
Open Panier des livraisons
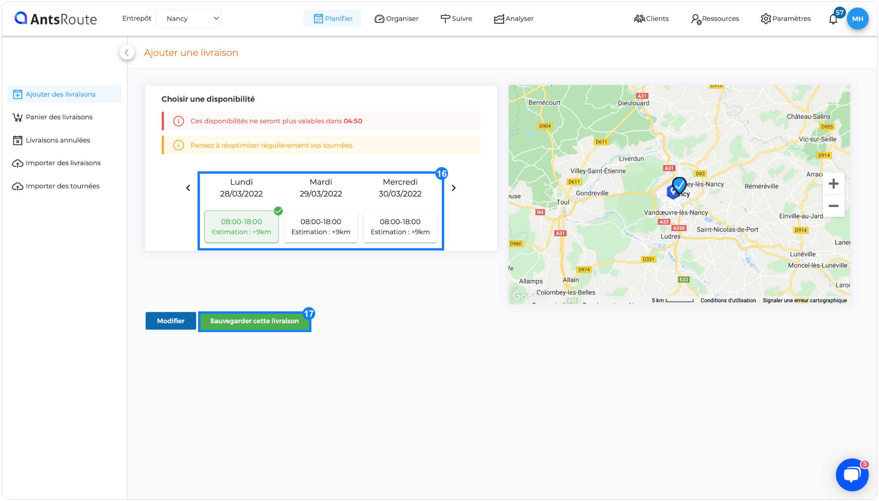pos(53,117)
